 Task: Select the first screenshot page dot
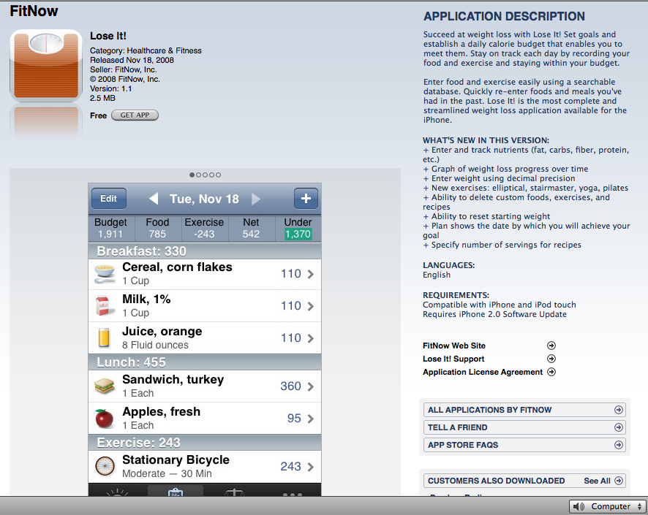click(x=192, y=175)
